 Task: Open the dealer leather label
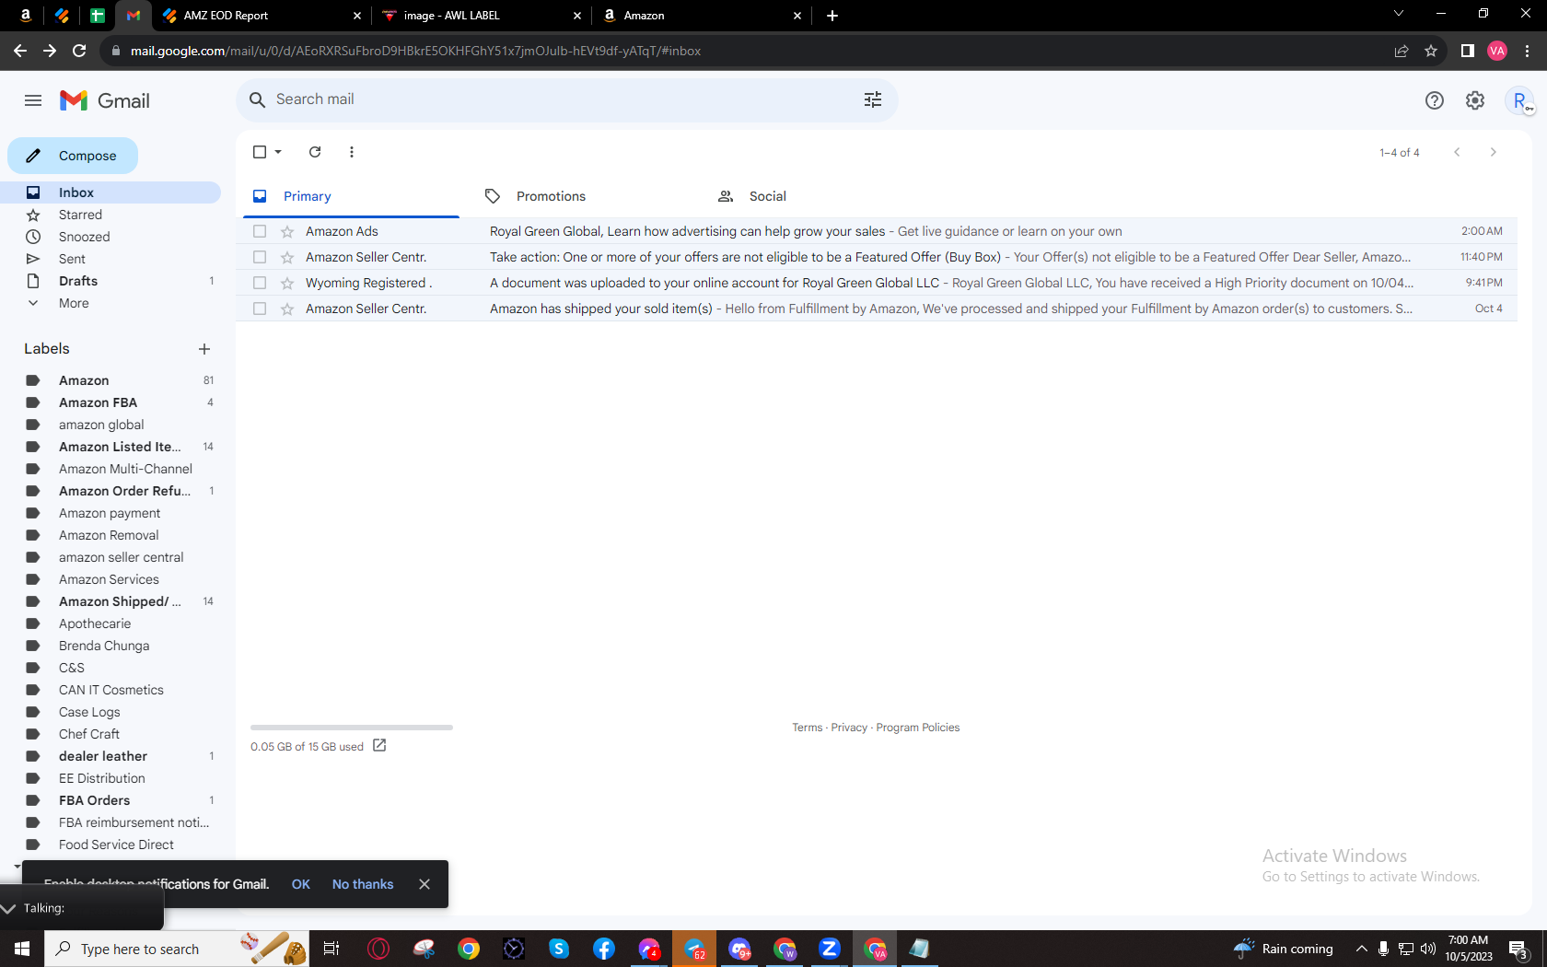(103, 756)
